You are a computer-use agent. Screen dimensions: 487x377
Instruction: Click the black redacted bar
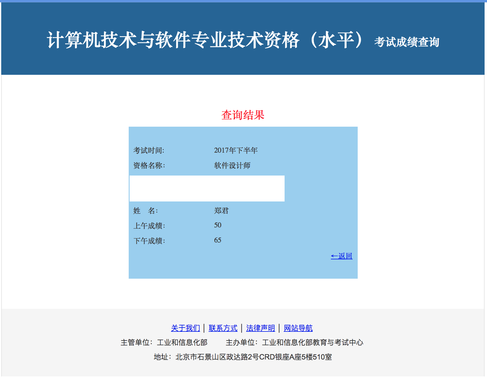207,188
